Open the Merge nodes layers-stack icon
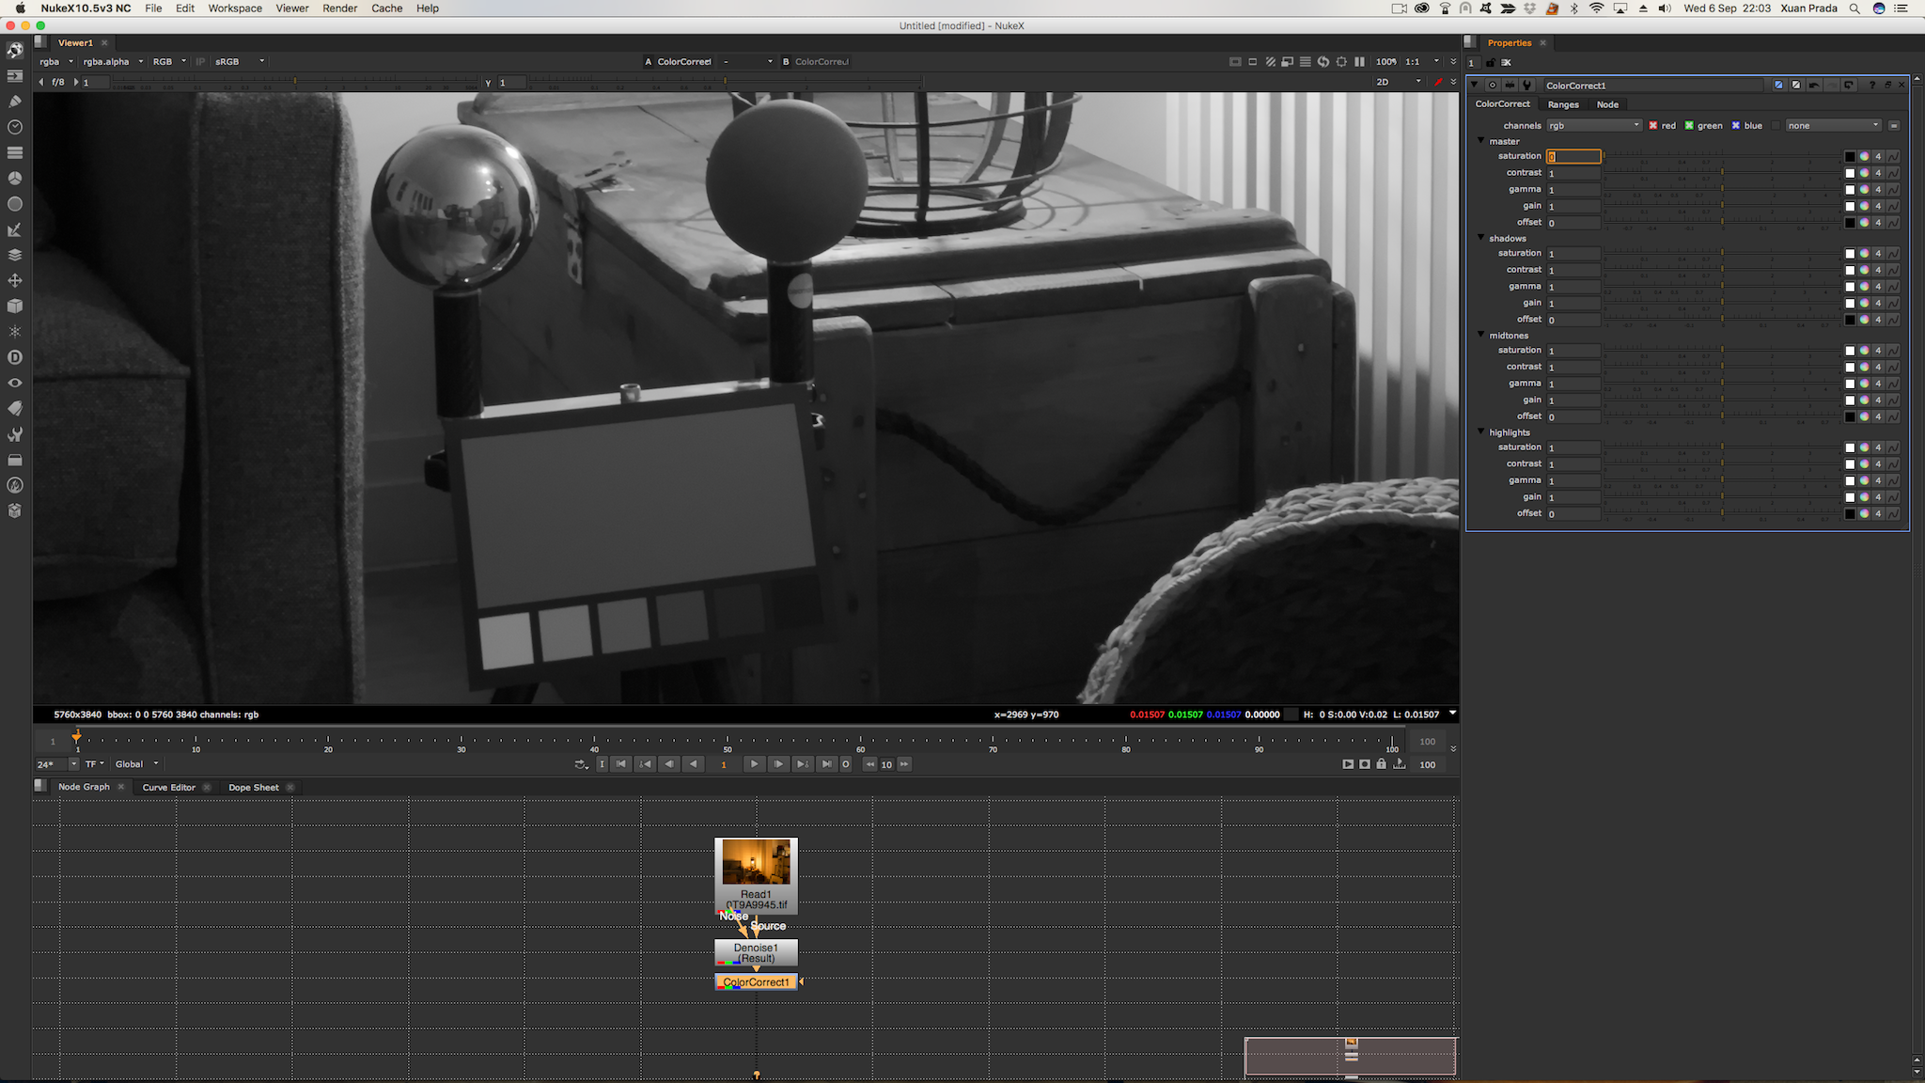 (x=14, y=255)
